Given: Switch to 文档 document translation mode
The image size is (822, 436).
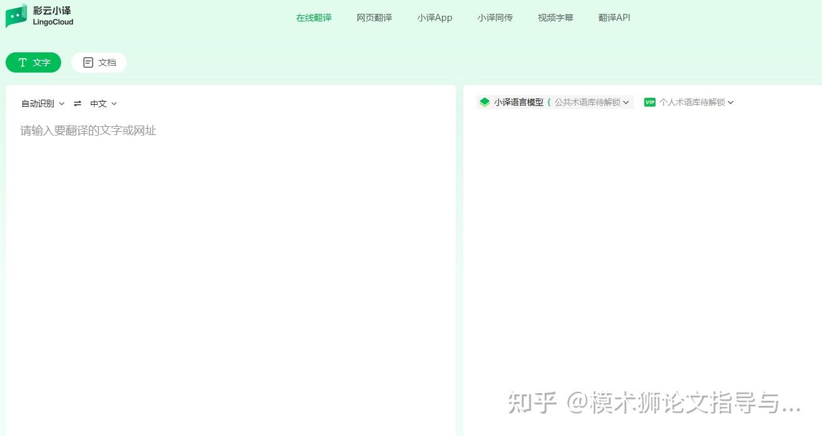Looking at the screenshot, I should [99, 62].
